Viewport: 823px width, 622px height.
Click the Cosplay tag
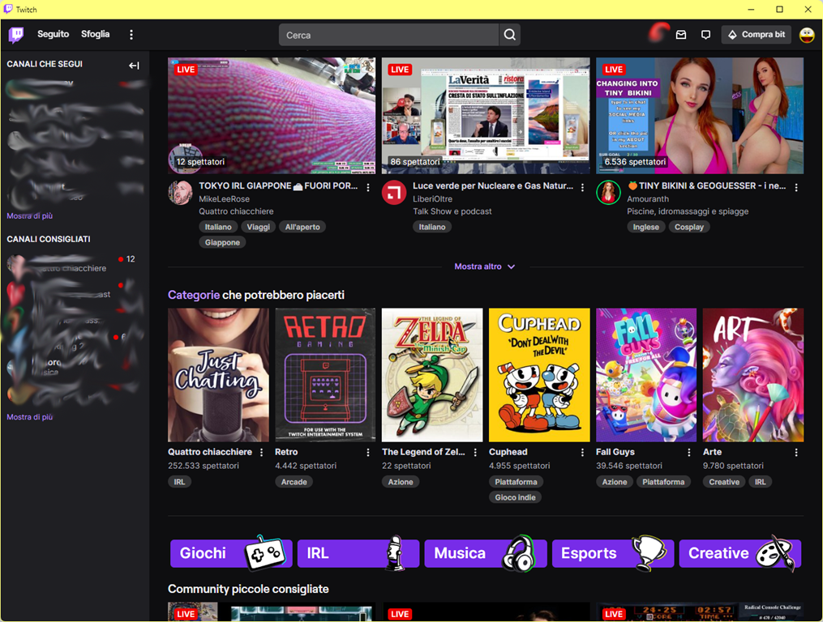tap(689, 227)
